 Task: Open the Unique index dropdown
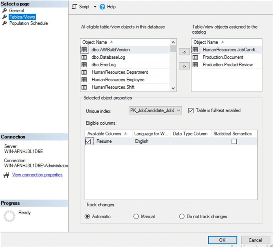coord(155,110)
